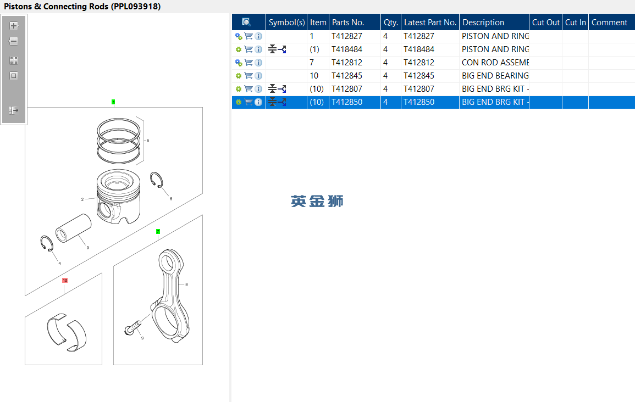Screen dimensions: 635x402
Task: Show info for part T412845
Action: [x=258, y=76]
